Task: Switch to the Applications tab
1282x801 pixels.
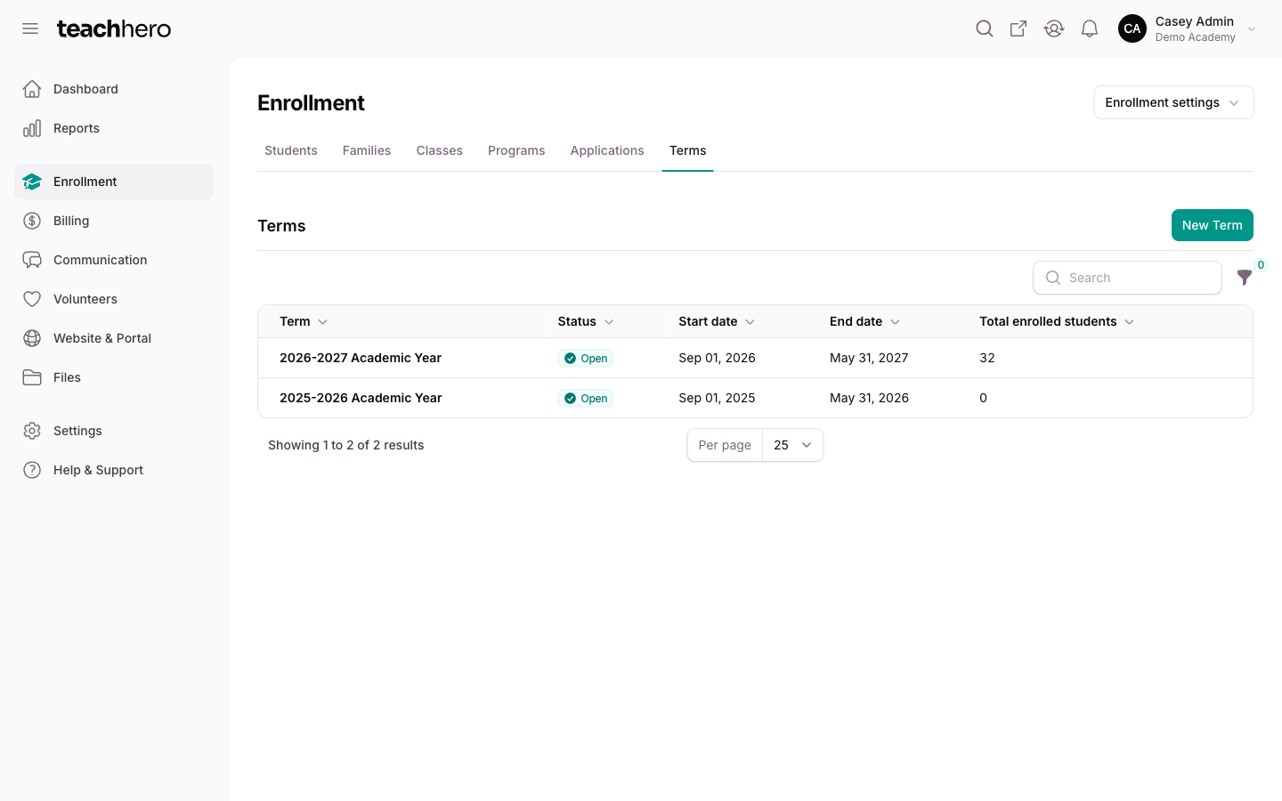Action: point(607,150)
